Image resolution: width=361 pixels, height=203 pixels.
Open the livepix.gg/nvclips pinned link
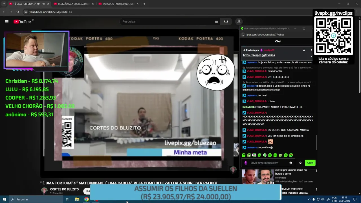coord(259,55)
